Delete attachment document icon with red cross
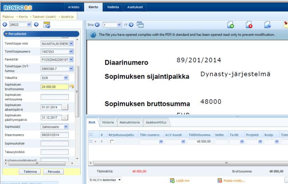The height and width of the screenshot is (184, 288). (x=249, y=25)
